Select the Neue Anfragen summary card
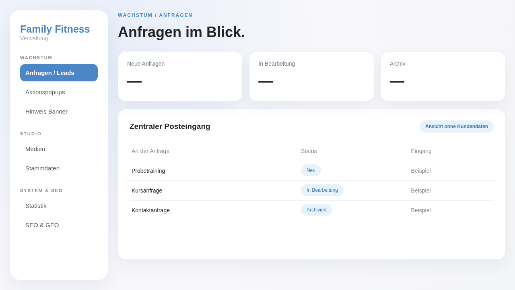Screen dimensions: 515x290 [x=180, y=76]
